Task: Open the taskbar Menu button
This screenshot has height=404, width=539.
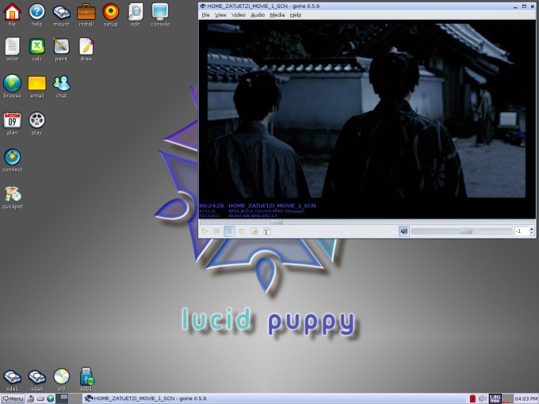Action: pyautogui.click(x=13, y=398)
